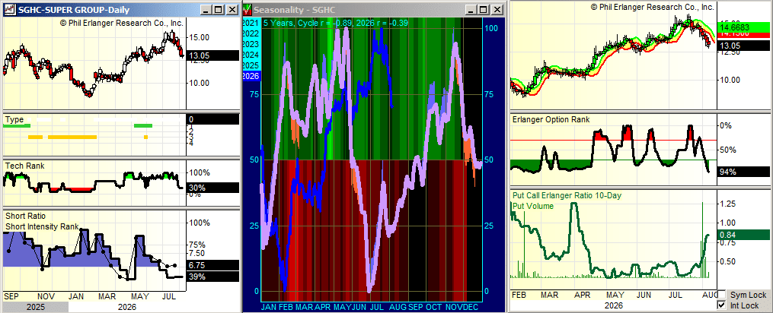The height and width of the screenshot is (313, 773).
Task: Click the Erlanger Option Rank panel label
Action: pyautogui.click(x=551, y=119)
